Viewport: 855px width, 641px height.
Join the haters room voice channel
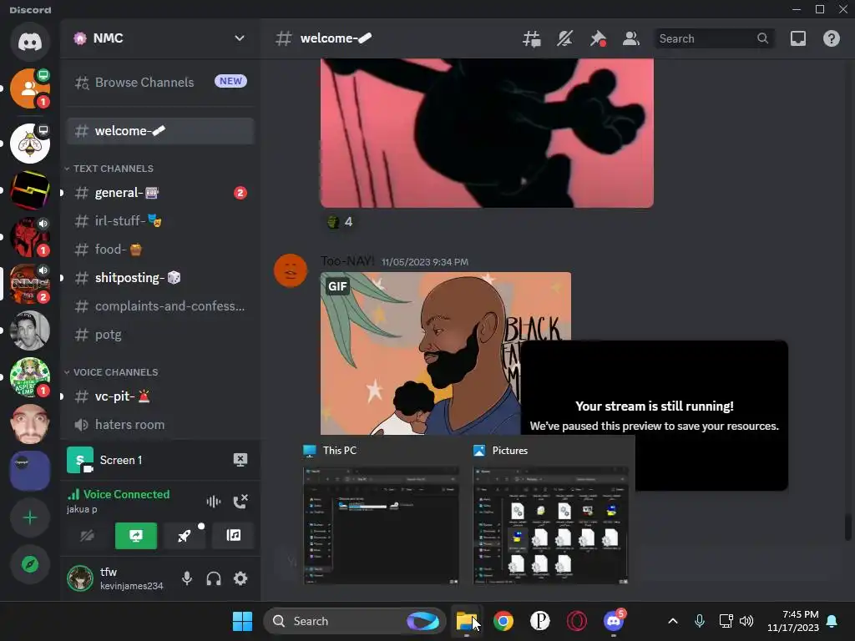pos(160,425)
